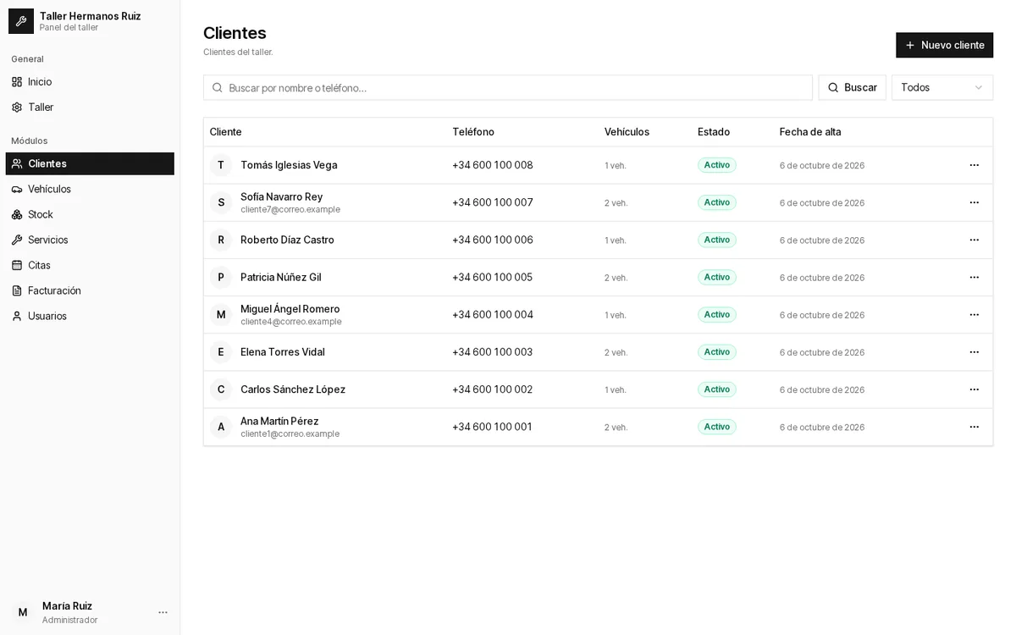Open the Taller section in sidebar
Viewport: 1016px width, 635px height.
(x=90, y=108)
